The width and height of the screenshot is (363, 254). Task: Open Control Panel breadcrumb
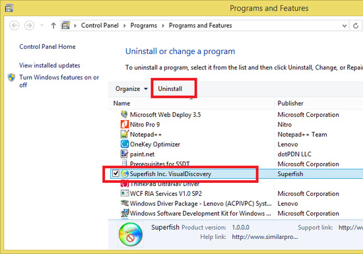[100, 26]
